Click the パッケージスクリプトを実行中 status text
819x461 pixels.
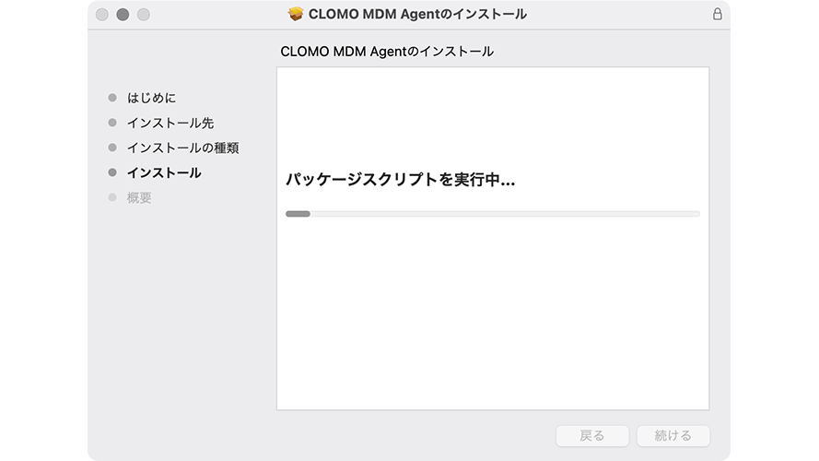coord(400,180)
